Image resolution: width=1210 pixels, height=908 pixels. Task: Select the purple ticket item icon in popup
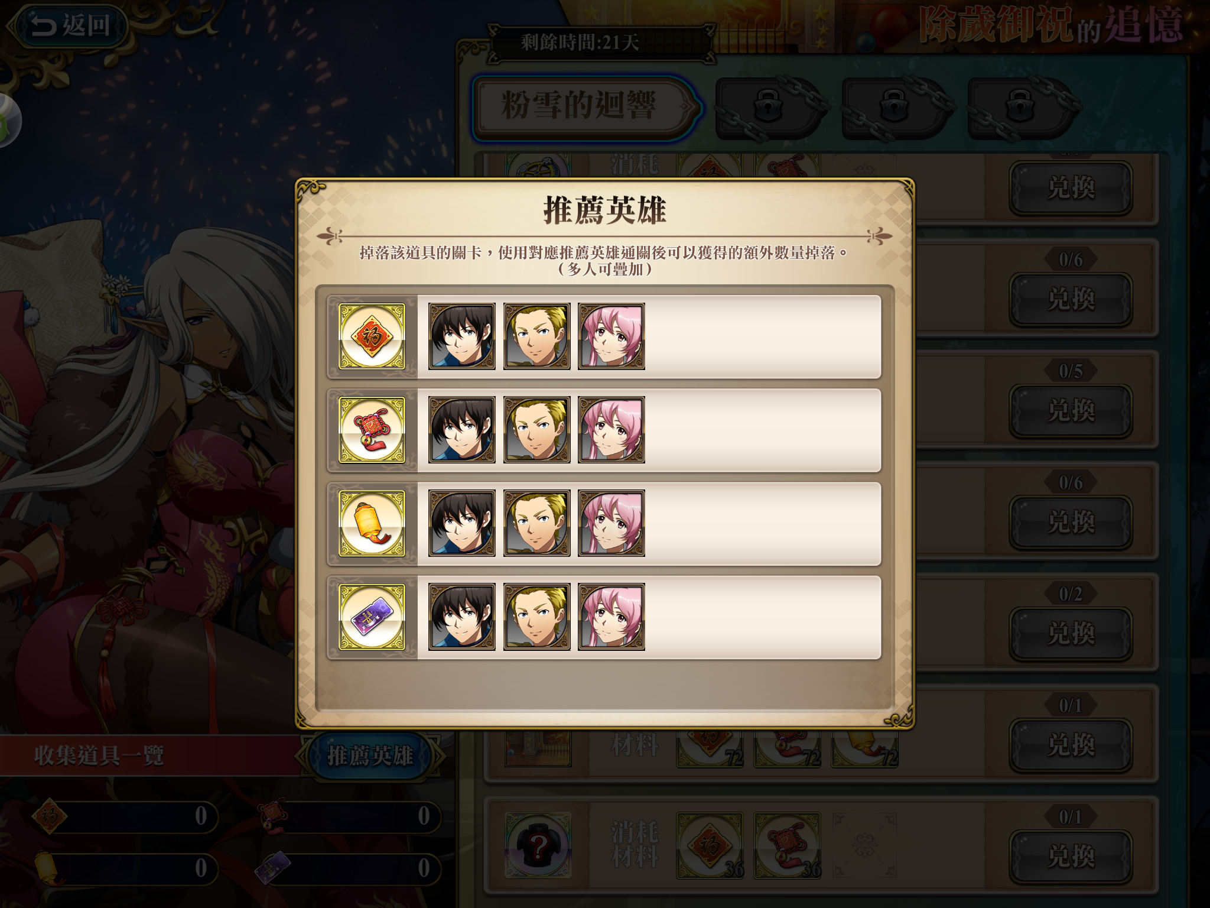coord(372,617)
